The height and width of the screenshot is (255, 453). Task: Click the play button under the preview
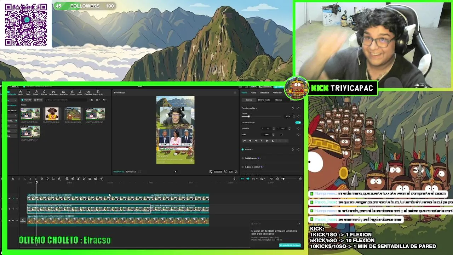tap(175, 171)
